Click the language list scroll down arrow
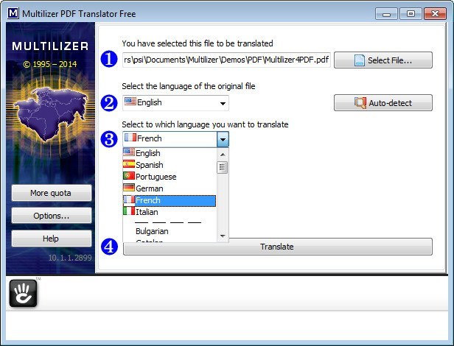Screen dimensions: 454x346 tap(223, 236)
